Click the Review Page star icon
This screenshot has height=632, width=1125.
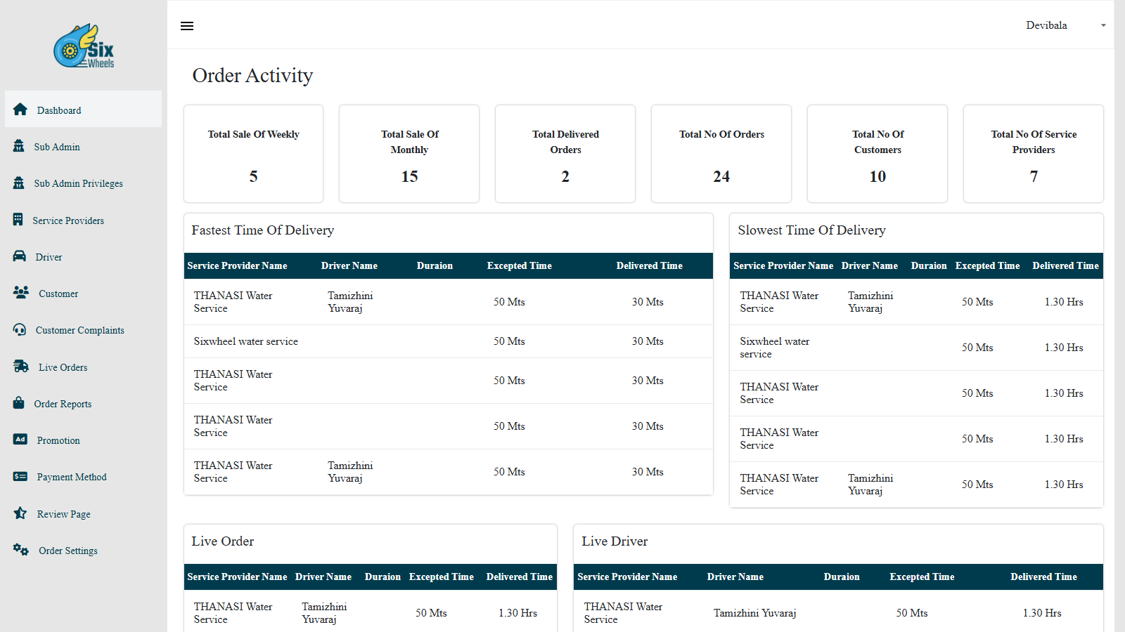[x=20, y=513]
